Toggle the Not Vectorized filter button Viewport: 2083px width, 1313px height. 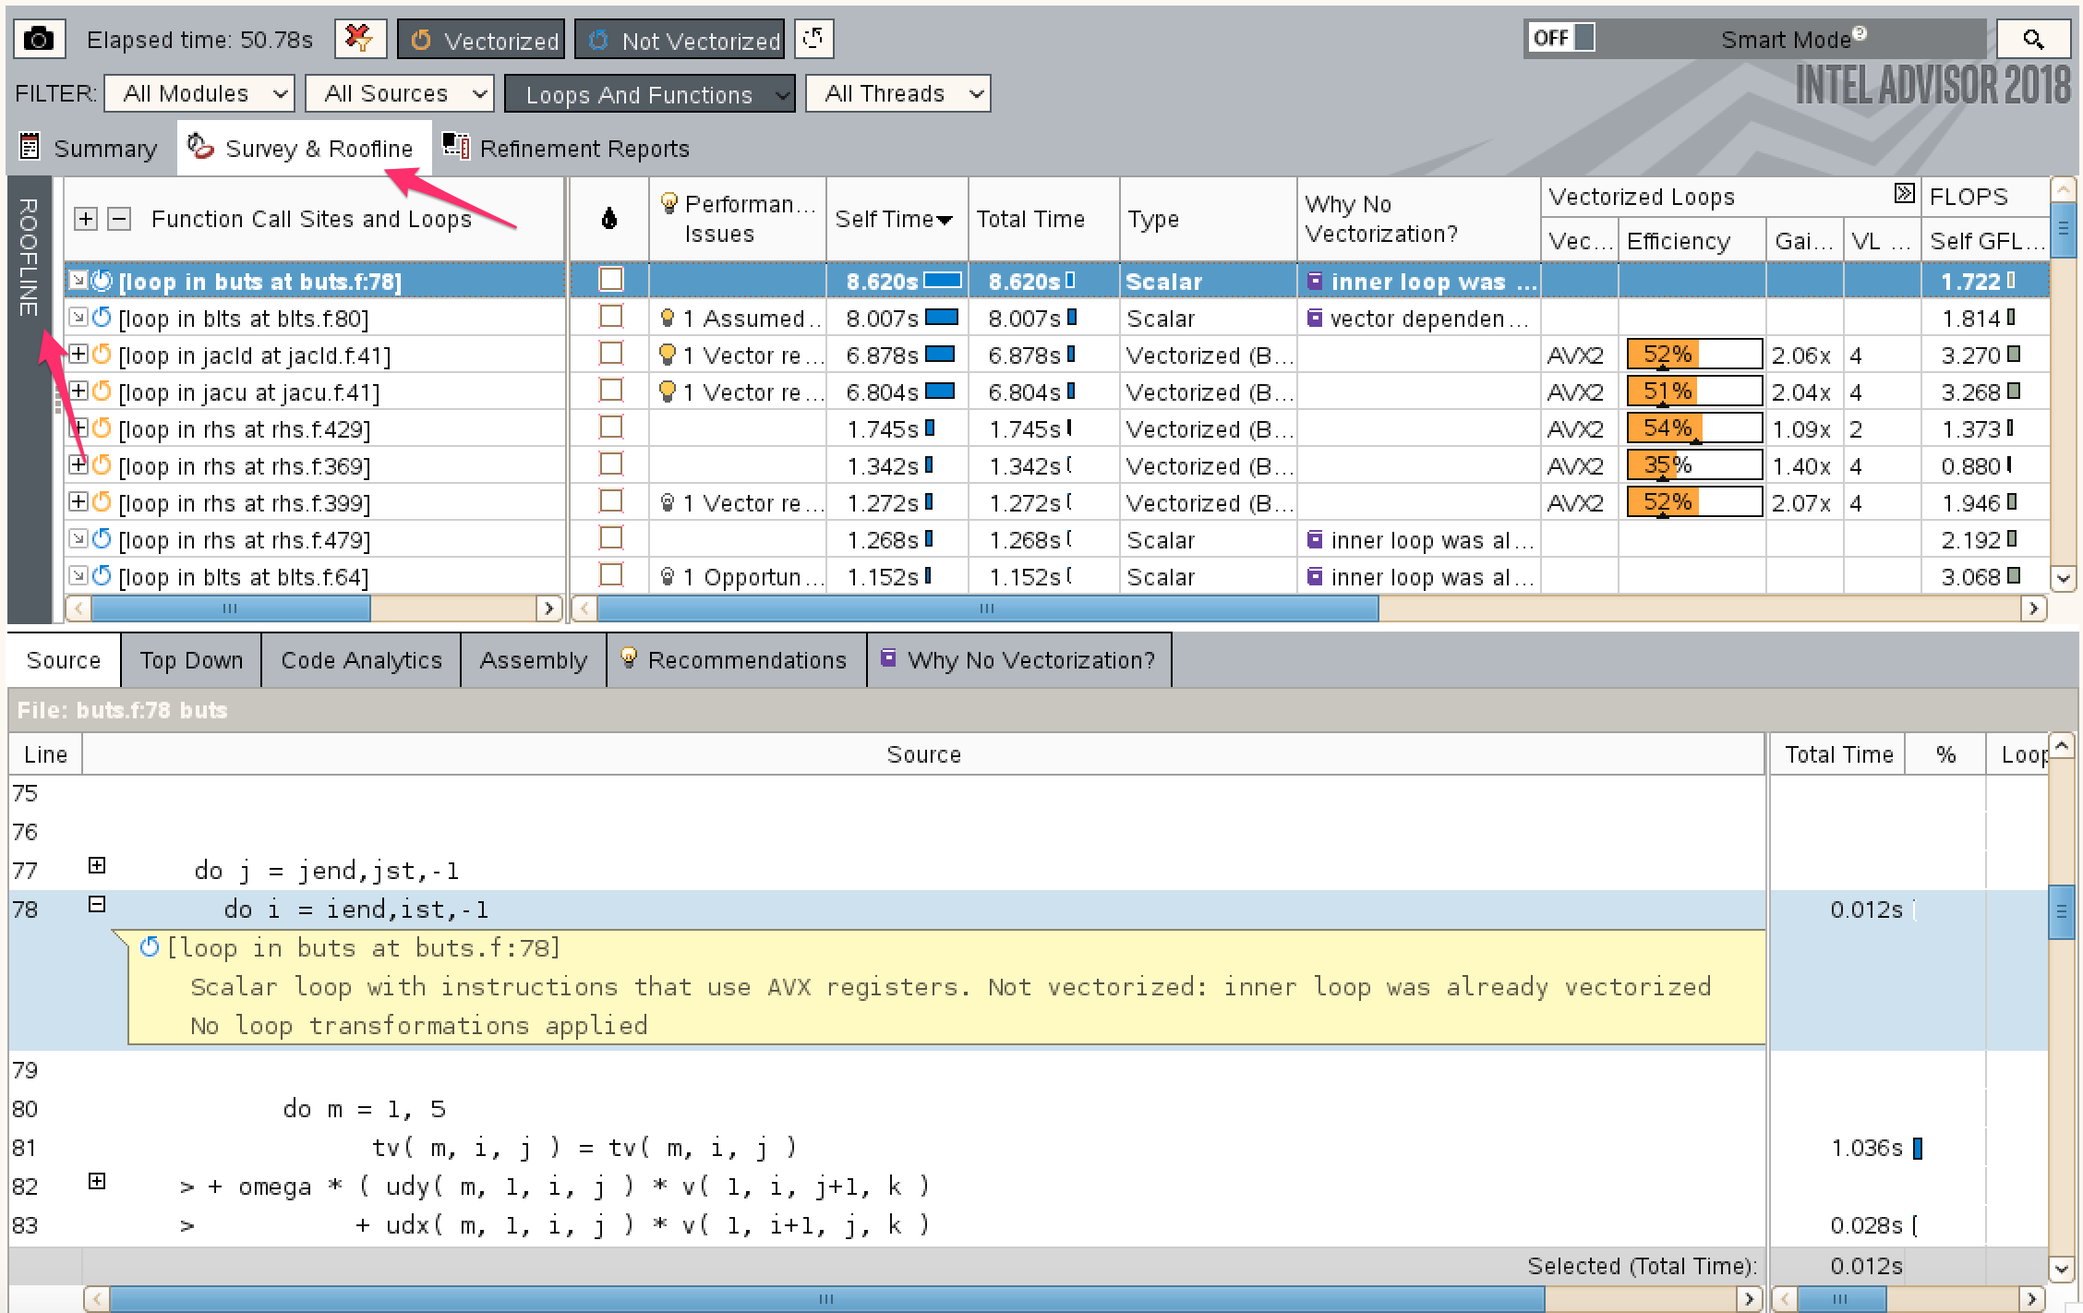tap(680, 40)
